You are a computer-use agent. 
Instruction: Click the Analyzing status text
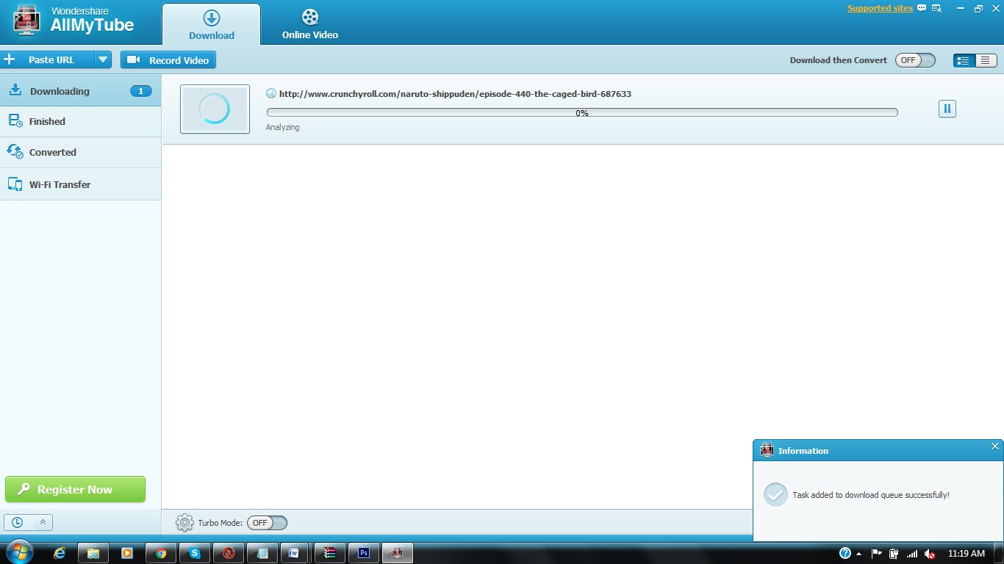click(x=283, y=127)
